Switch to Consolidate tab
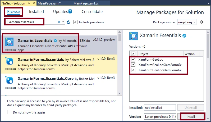Screen dimensions: 211x122 tap(92, 12)
